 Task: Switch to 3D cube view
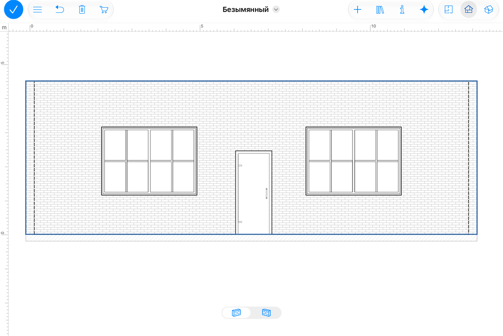tap(489, 10)
